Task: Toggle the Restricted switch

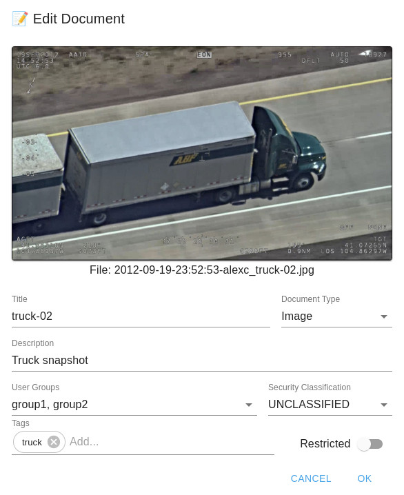Action: click(x=370, y=444)
